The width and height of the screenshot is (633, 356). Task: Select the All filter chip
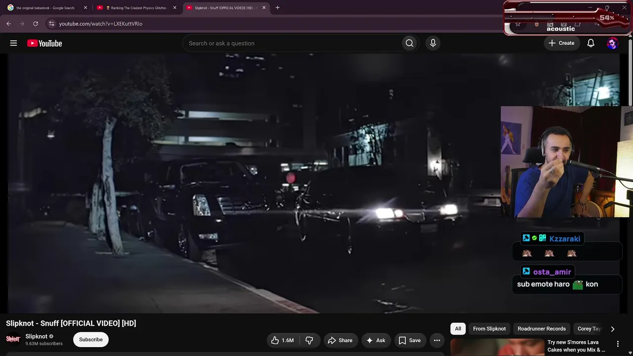point(458,329)
